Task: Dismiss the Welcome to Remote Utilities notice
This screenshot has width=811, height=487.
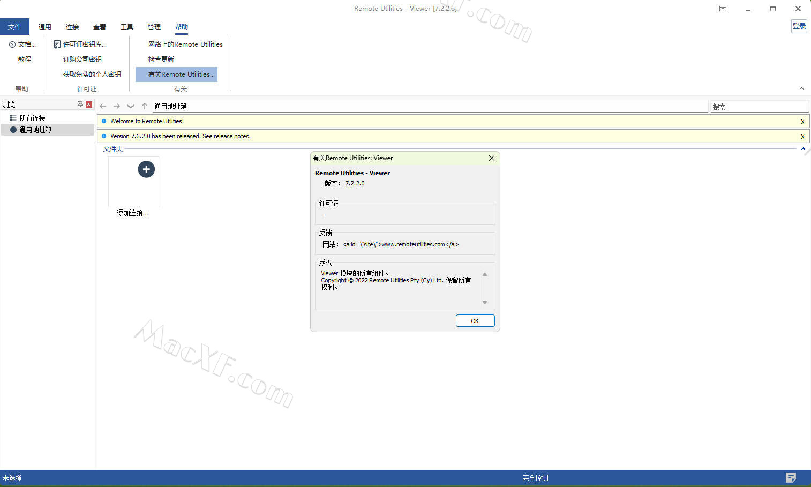Action: click(x=802, y=122)
